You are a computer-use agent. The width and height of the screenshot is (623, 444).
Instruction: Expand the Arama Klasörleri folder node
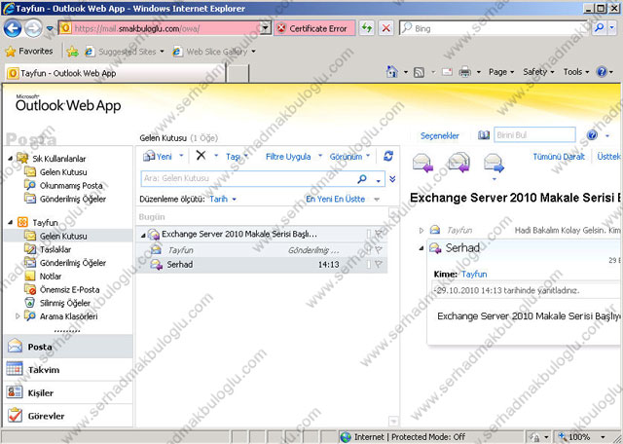point(18,316)
